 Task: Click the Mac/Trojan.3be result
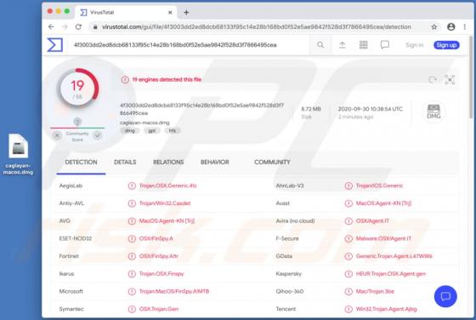click(375, 291)
